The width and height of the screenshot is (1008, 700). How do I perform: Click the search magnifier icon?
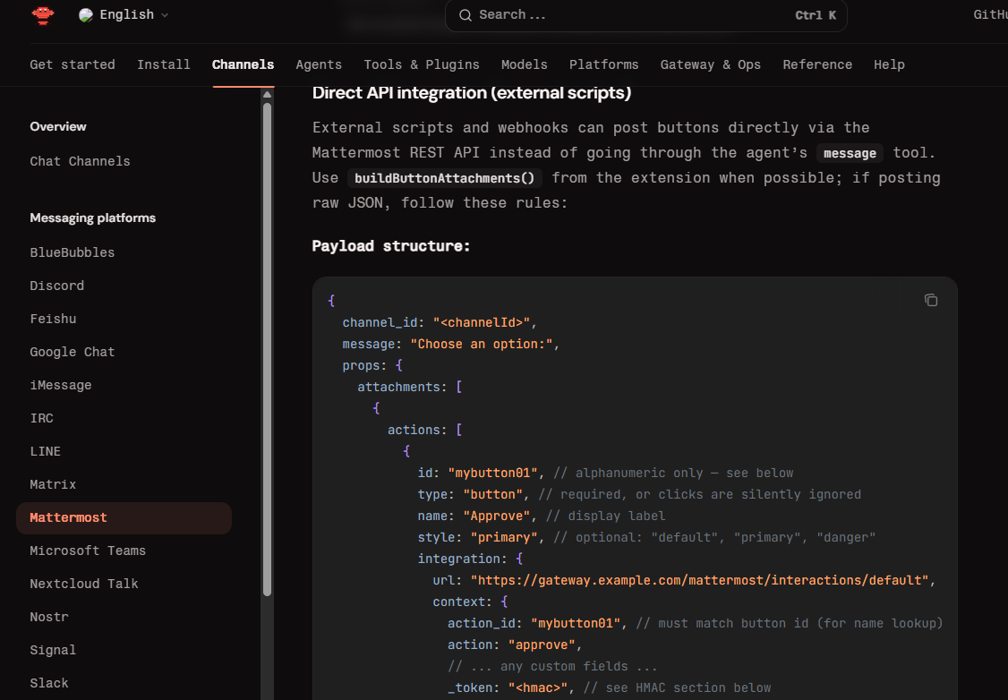(x=466, y=15)
